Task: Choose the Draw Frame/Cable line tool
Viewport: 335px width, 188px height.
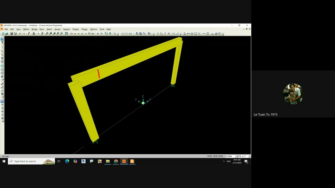Action: pyautogui.click(x=2, y=51)
